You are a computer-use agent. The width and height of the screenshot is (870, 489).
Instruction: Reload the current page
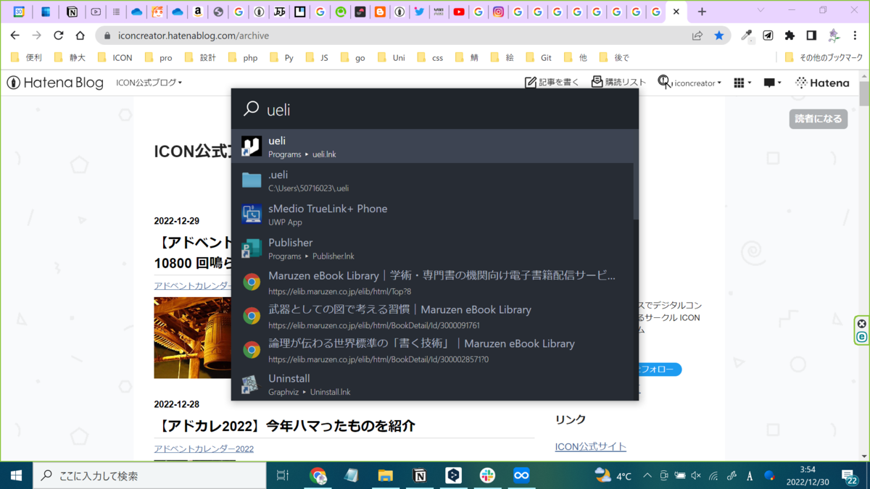(x=59, y=35)
